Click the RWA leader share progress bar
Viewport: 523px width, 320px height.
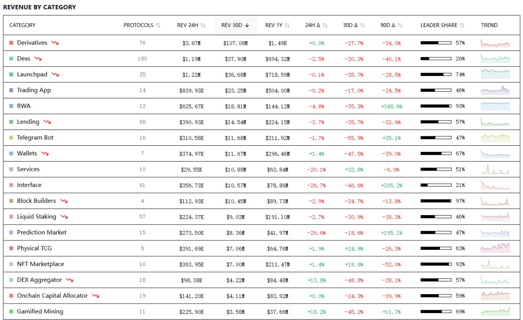(436, 106)
